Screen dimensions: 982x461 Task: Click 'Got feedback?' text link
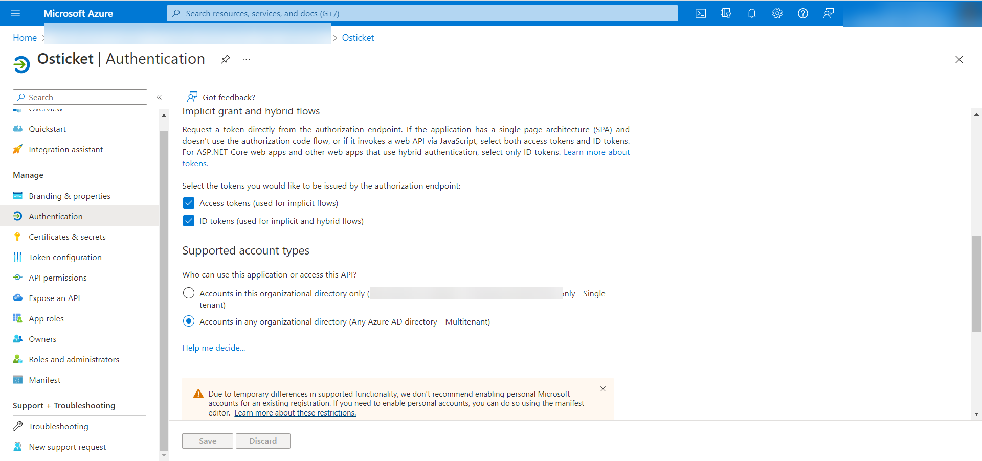pyautogui.click(x=229, y=97)
